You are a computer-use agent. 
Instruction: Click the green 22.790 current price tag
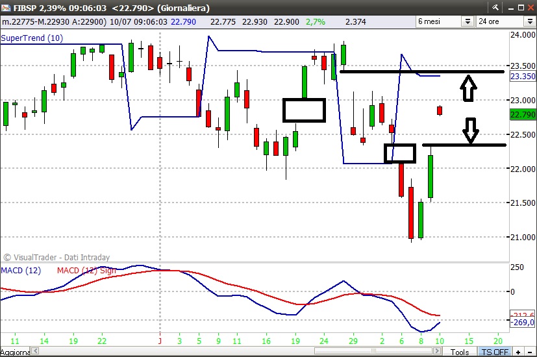pos(522,115)
